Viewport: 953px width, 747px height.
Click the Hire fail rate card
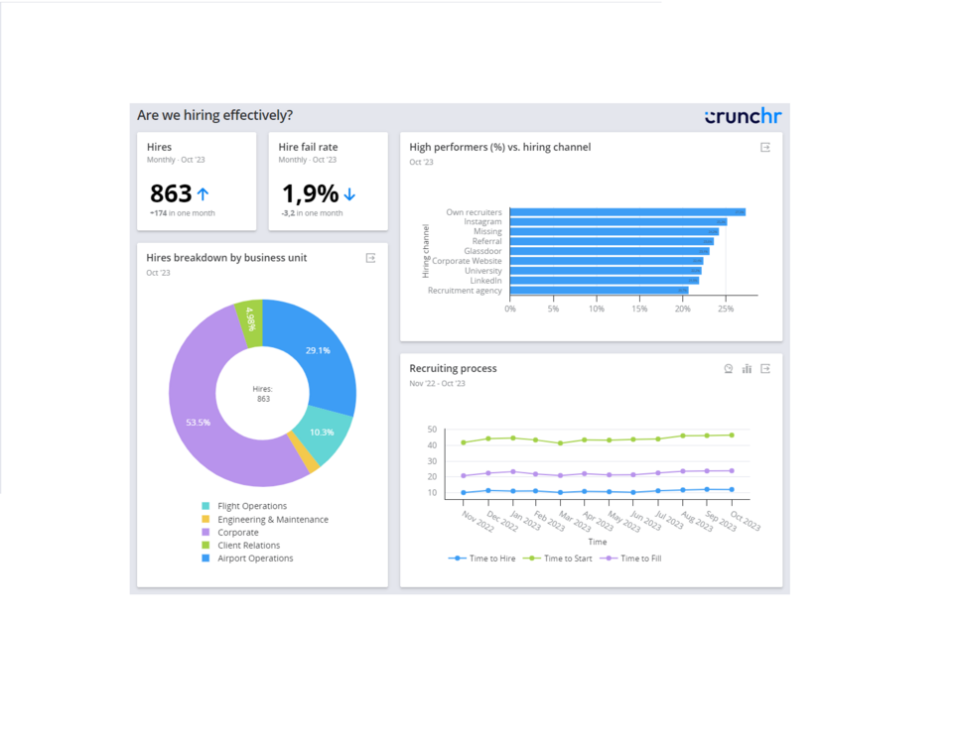click(326, 181)
